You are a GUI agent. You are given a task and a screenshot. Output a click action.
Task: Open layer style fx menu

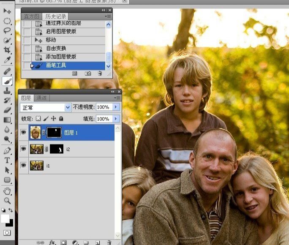pos(52,242)
